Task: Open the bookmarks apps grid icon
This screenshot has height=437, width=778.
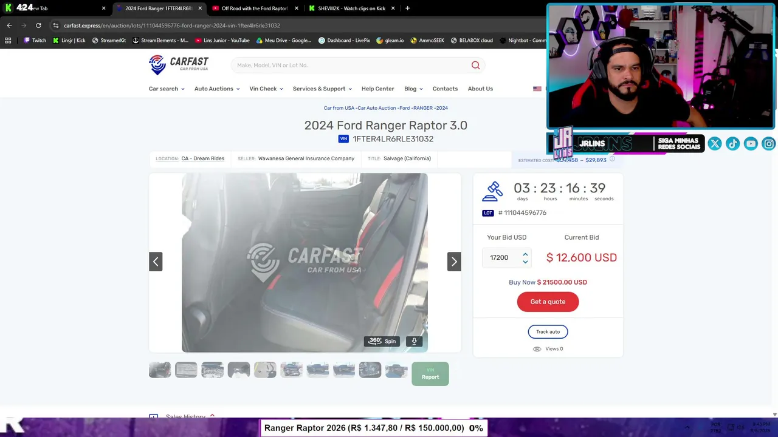Action: pyautogui.click(x=8, y=41)
